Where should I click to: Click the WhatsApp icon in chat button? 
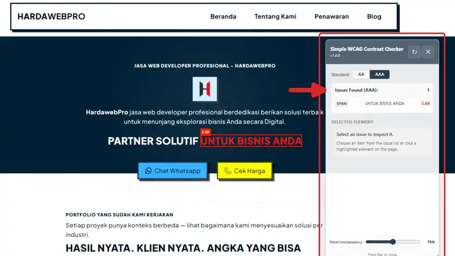[148, 171]
